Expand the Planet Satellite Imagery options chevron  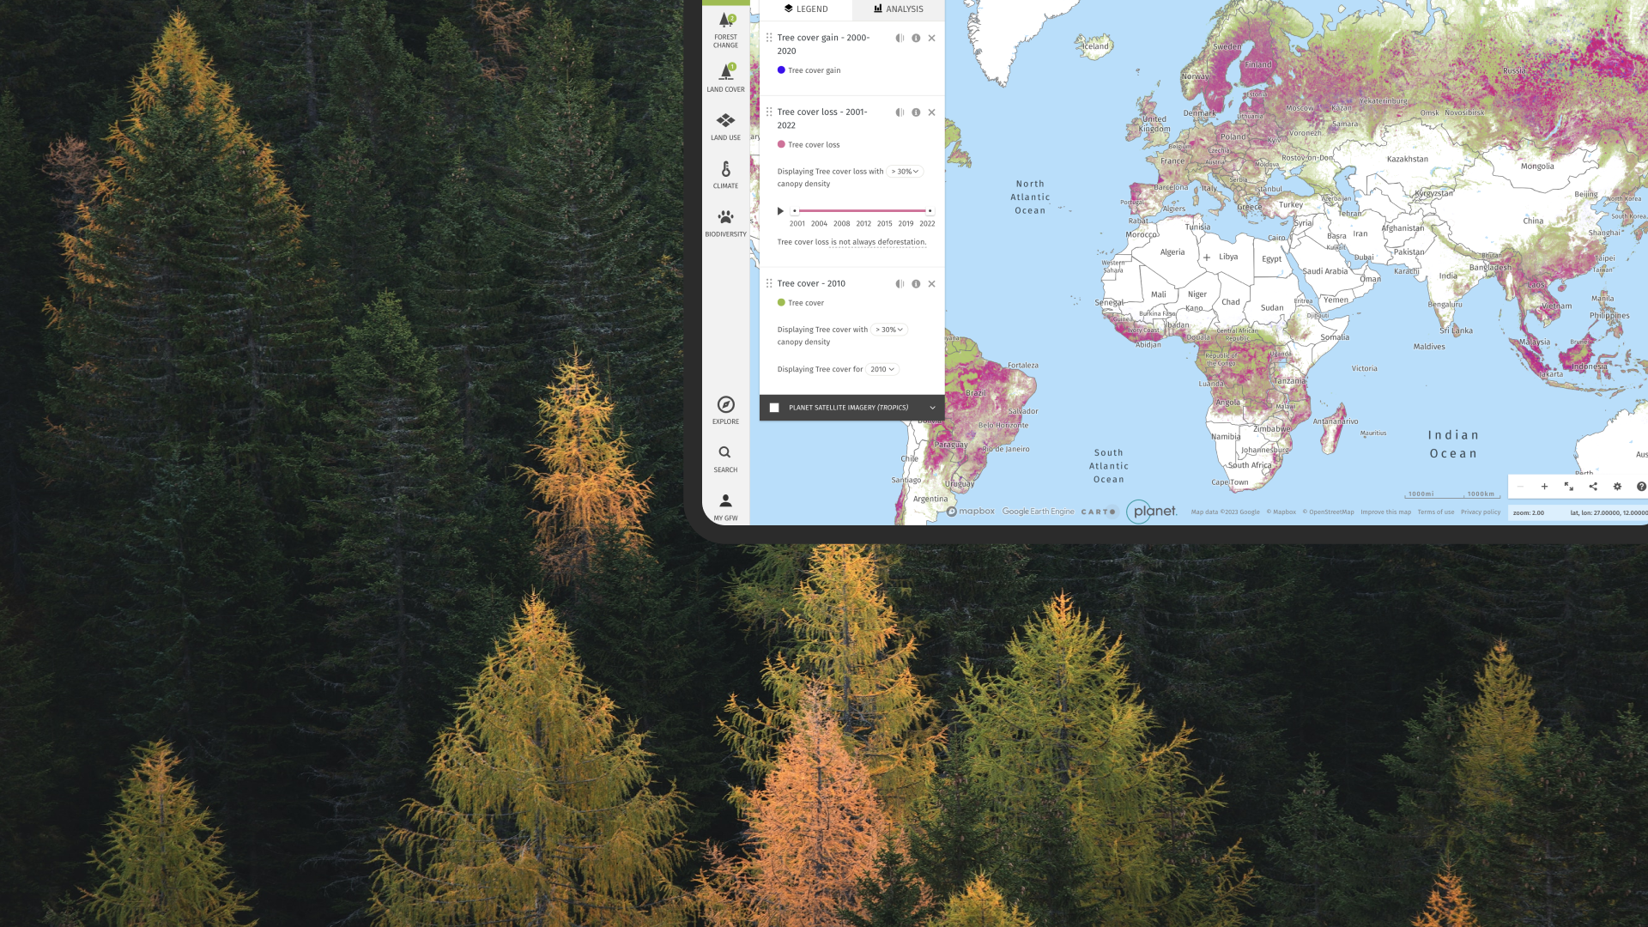click(x=931, y=407)
